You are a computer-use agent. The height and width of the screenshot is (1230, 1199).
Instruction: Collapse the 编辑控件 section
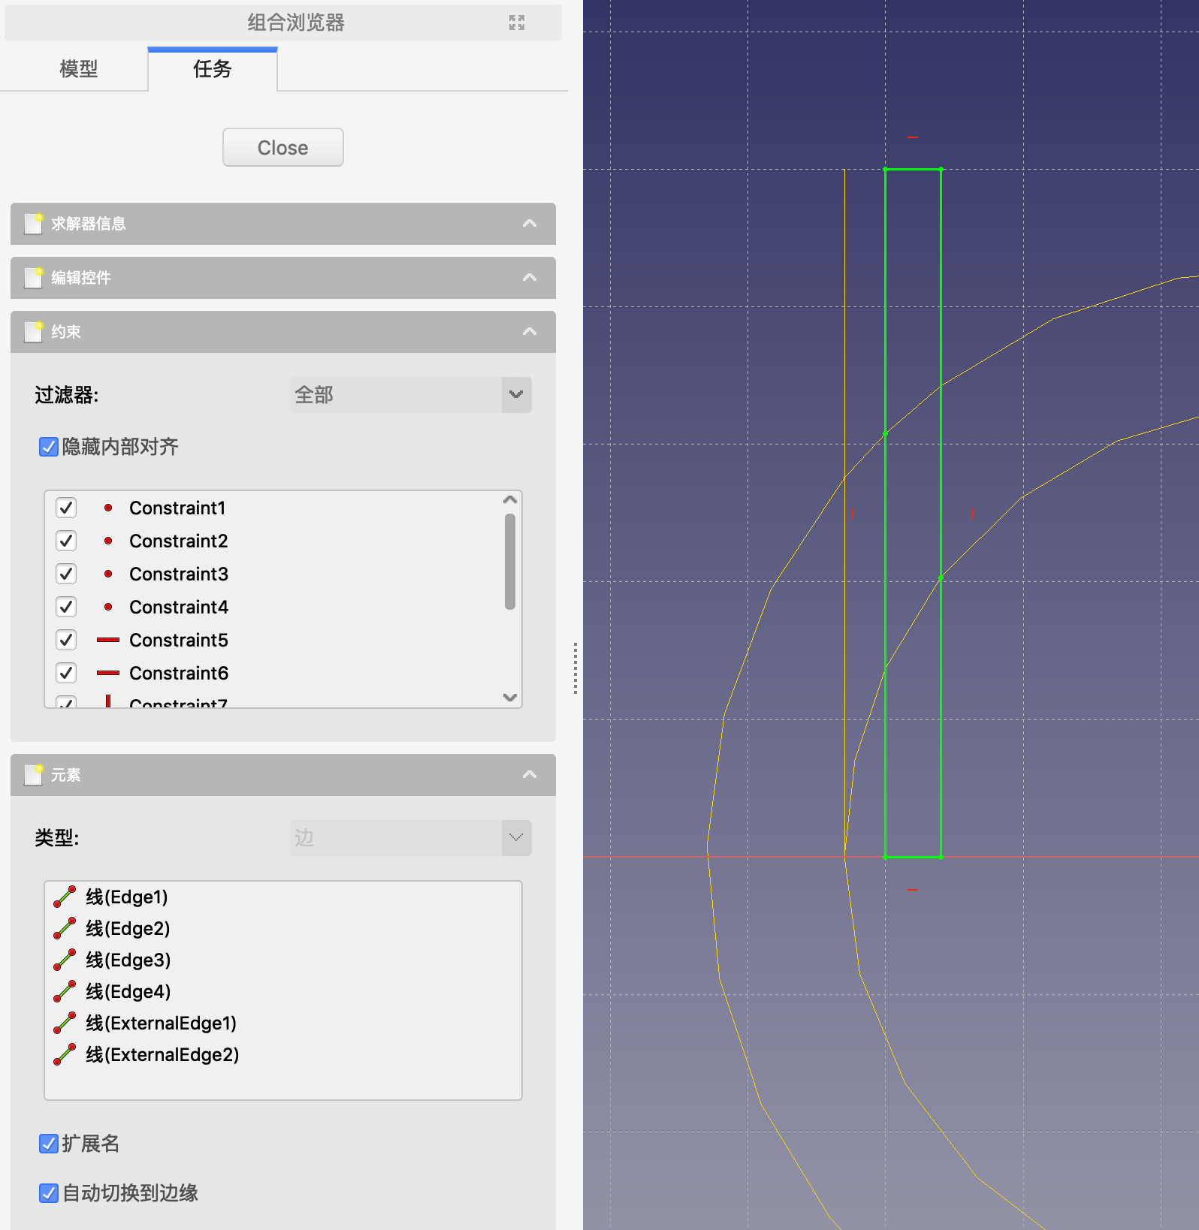[x=529, y=278]
